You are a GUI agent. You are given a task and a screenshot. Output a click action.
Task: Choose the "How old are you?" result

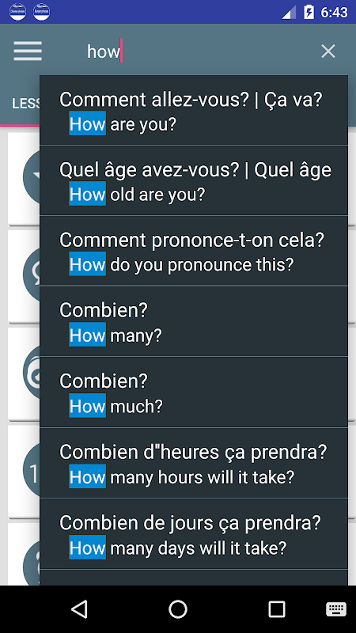[194, 181]
